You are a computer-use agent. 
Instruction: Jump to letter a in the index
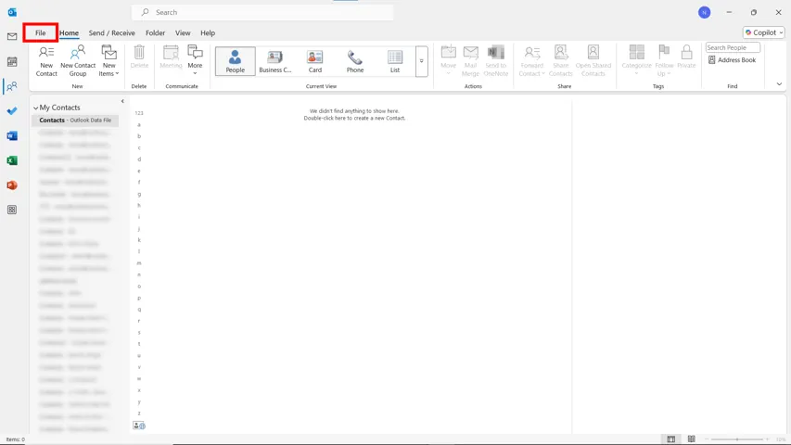click(139, 124)
